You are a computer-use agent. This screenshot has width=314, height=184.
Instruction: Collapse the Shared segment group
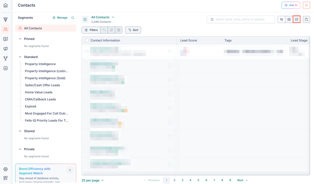point(20,131)
